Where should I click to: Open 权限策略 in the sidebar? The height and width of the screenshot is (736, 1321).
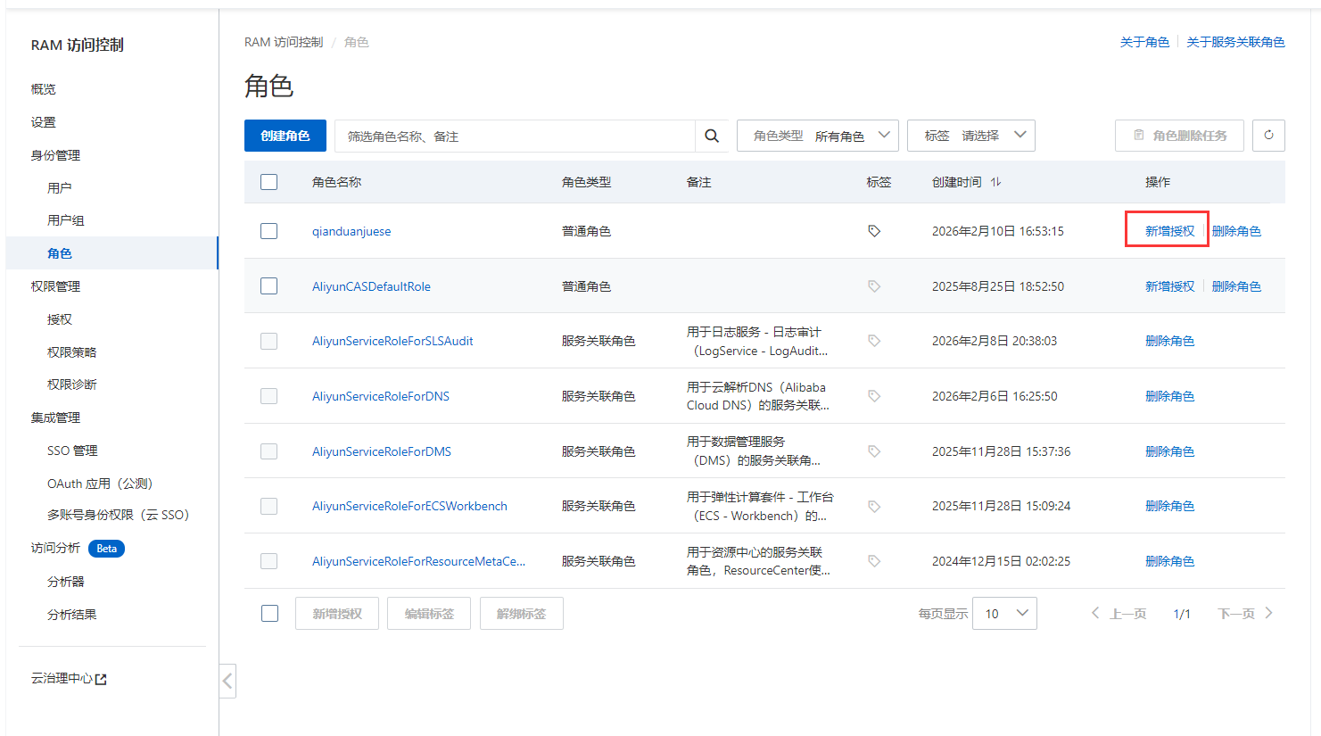pos(71,352)
